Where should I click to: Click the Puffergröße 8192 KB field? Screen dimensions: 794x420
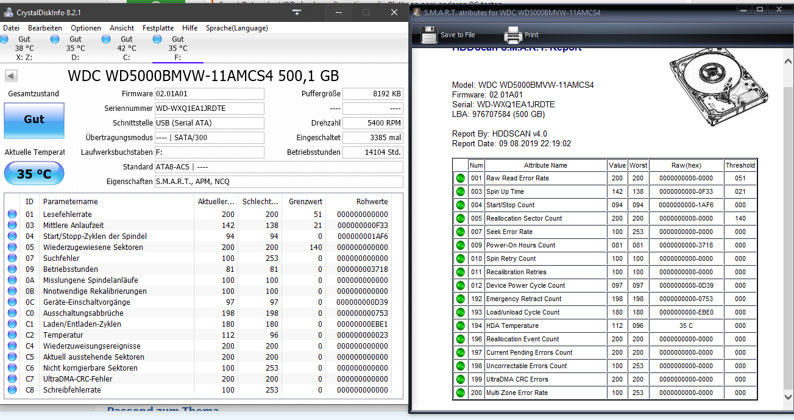click(372, 94)
